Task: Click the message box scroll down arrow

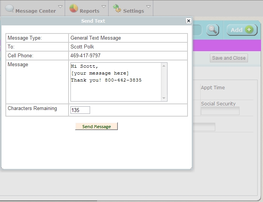Action: 164,98
